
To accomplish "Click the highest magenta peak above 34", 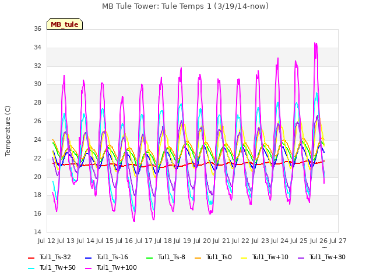I will click(315, 44).
